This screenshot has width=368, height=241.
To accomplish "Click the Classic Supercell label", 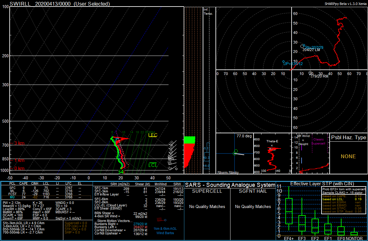I will (x=318, y=141).
